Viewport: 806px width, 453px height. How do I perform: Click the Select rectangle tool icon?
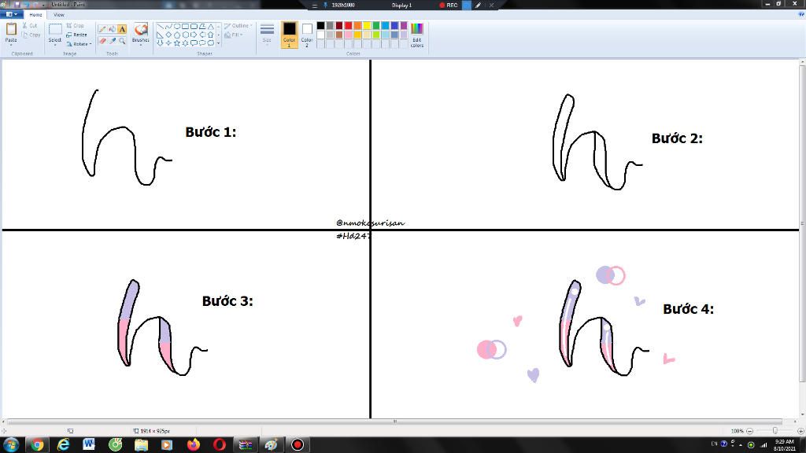pyautogui.click(x=55, y=29)
